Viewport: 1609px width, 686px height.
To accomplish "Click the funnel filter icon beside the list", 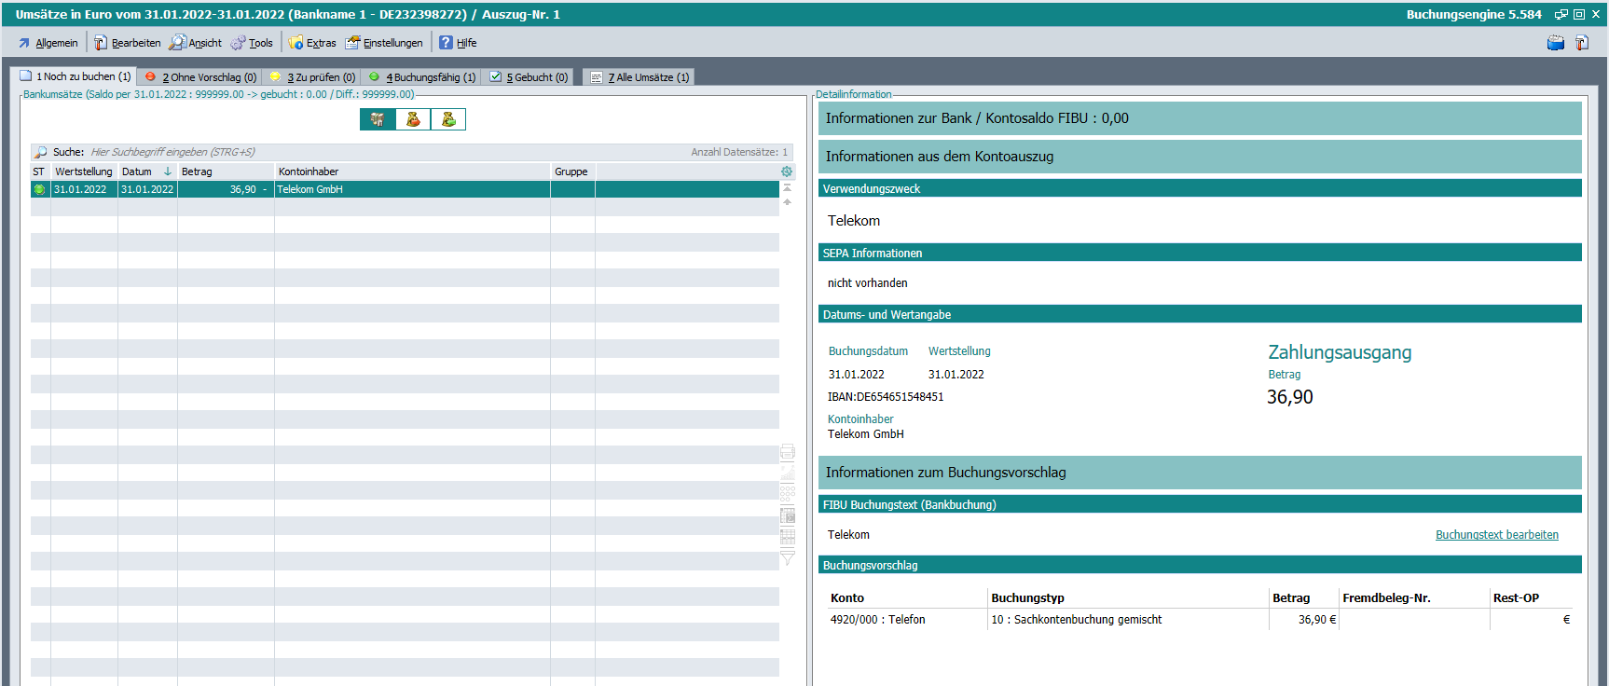I will [x=788, y=558].
